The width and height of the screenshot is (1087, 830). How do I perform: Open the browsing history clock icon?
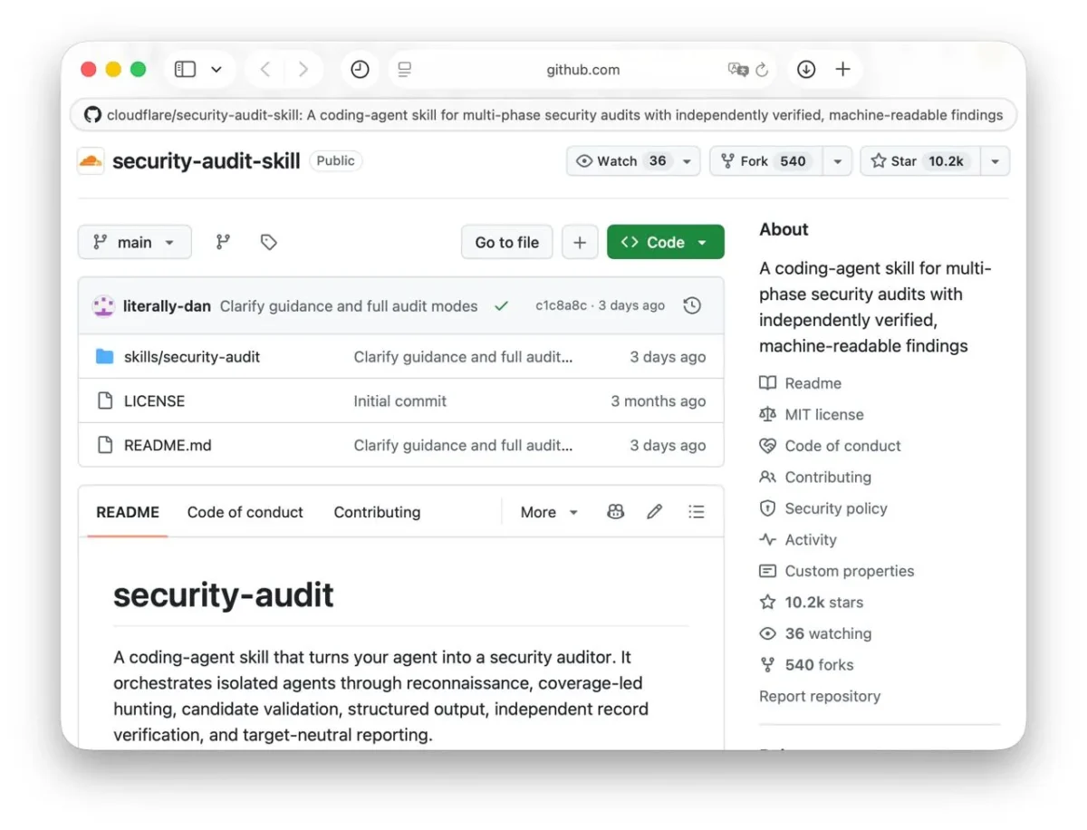pyautogui.click(x=360, y=70)
